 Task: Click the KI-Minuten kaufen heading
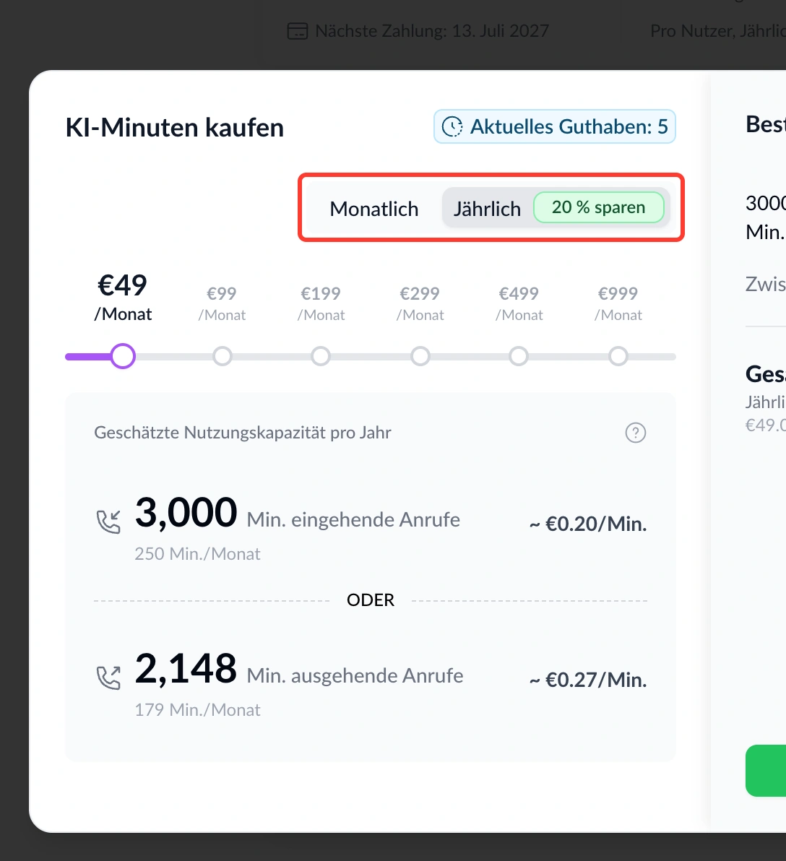tap(175, 127)
